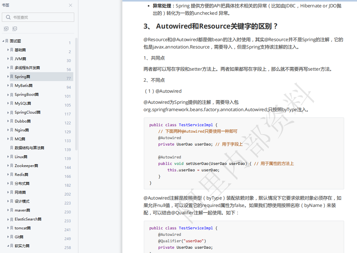Screen dimensions: 357x253
Task: Click the bookmark icon beside Redis篇
Action: pyautogui.click(x=12, y=174)
